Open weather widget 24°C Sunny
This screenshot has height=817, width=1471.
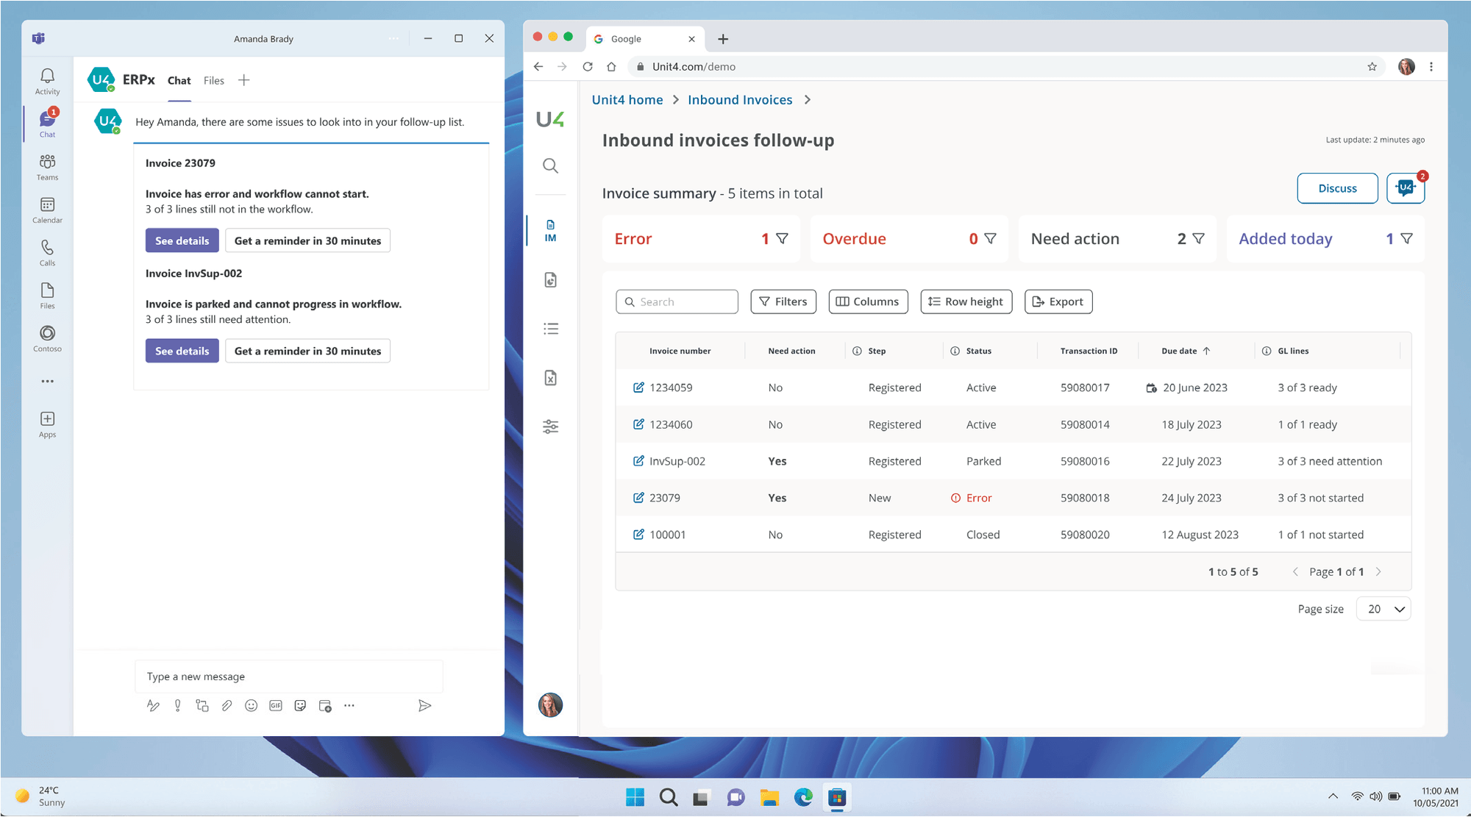pyautogui.click(x=41, y=796)
